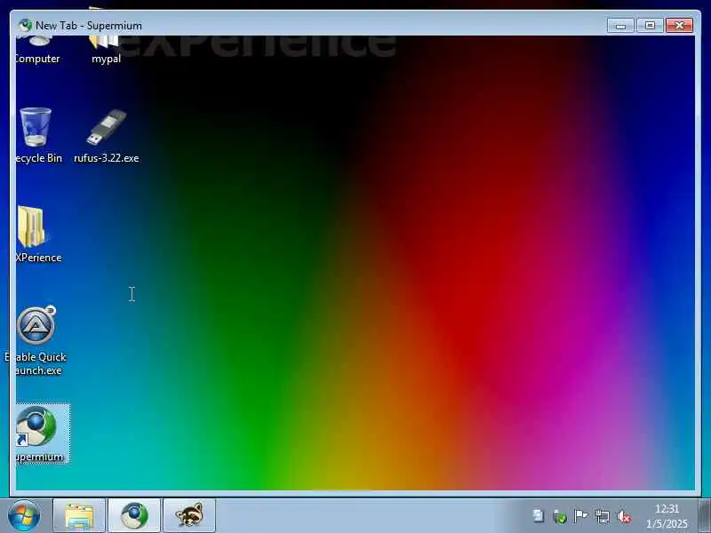Switch to Supermium taskbar button

click(134, 516)
